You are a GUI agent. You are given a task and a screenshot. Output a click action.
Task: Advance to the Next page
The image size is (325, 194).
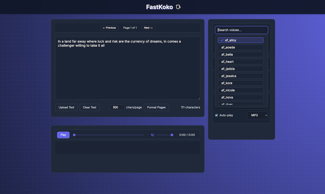point(148,28)
